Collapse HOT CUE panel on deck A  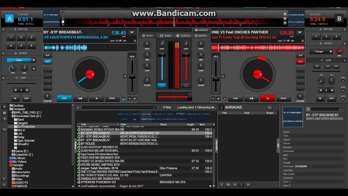click(3, 29)
